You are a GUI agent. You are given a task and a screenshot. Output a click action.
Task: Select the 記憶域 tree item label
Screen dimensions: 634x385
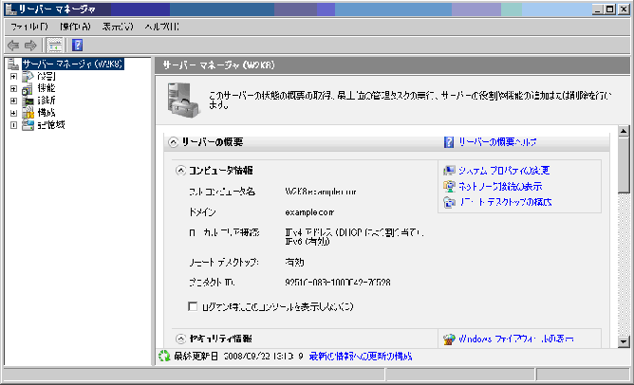click(51, 125)
